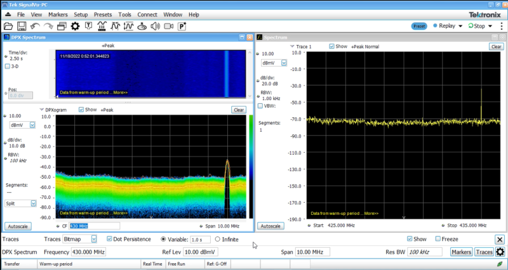Image resolution: width=508 pixels, height=270 pixels.
Task: Click the audio speaker icon in toolbar
Action: [x=156, y=26]
